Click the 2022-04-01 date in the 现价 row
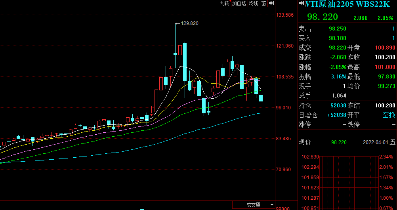397x210 pixels. click(379, 142)
